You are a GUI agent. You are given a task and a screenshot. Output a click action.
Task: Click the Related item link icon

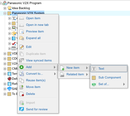pos(62,74)
